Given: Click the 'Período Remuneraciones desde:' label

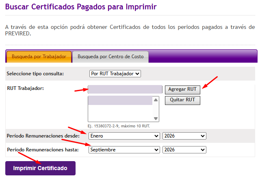Looking at the screenshot, I should [x=43, y=136].
